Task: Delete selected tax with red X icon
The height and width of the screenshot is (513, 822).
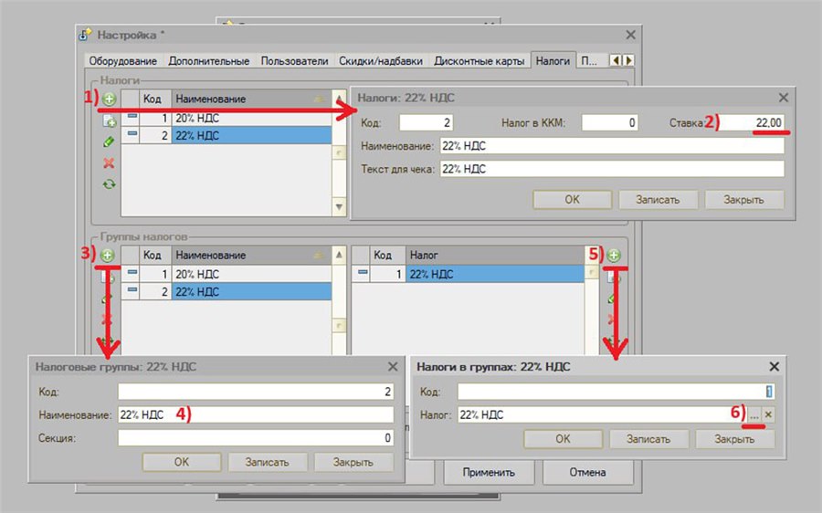Action: [x=109, y=163]
